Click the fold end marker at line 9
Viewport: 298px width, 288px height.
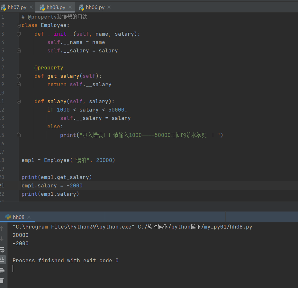click(19, 84)
